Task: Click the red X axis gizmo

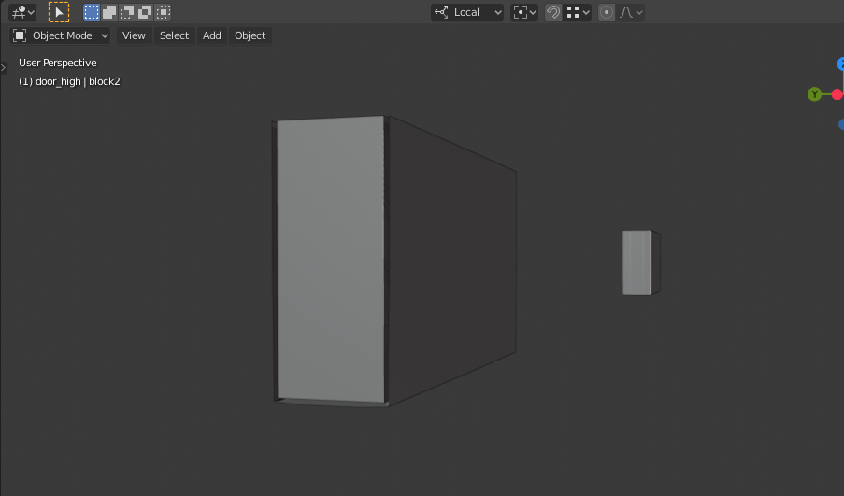Action: (837, 94)
